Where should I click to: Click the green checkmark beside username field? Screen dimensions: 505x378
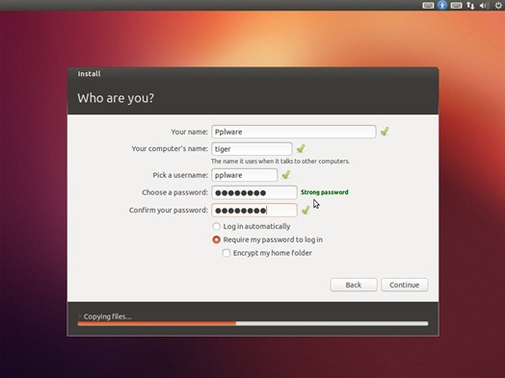tap(286, 174)
